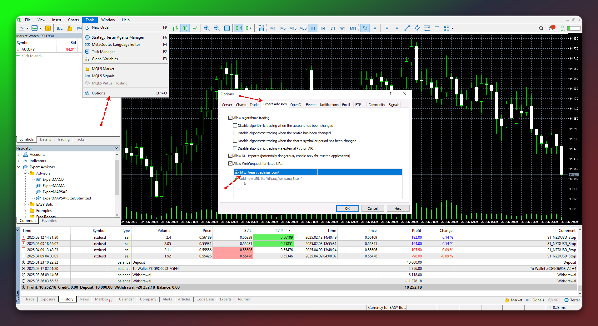Open MetaEditor via IDE toolbar icon
Image resolution: width=598 pixels, height=326 pixels.
[60, 28]
